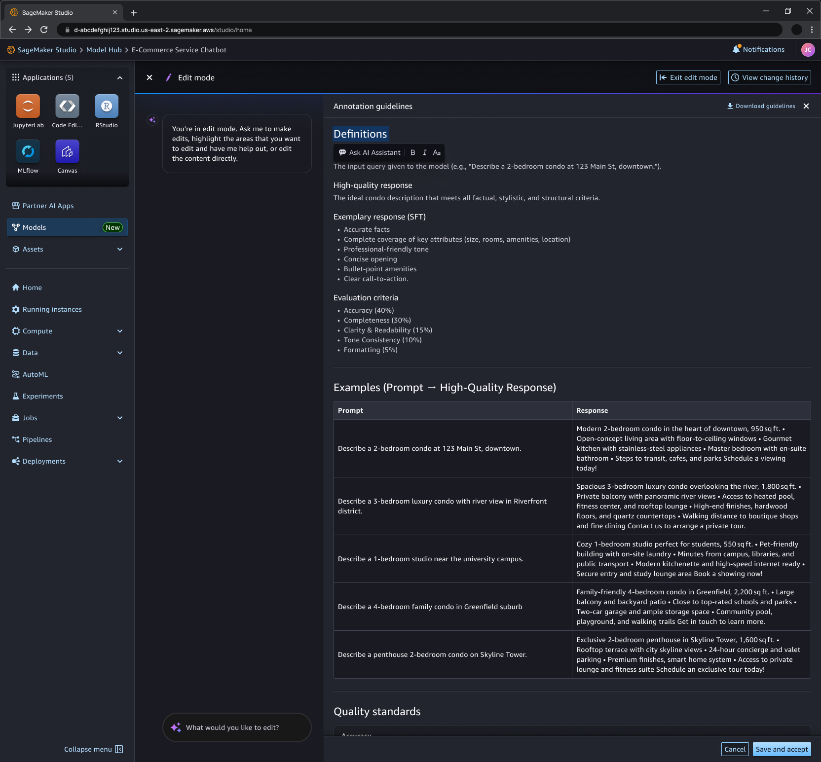Expand the Deployments section
This screenshot has width=821, height=762.
click(x=119, y=461)
